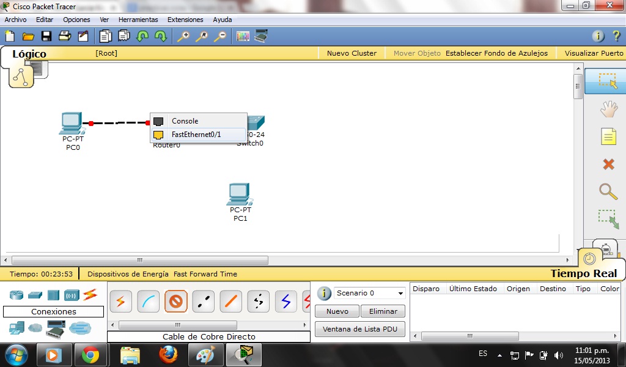626x367 pixels.
Task: Open the Herramientas menu
Action: (x=138, y=20)
